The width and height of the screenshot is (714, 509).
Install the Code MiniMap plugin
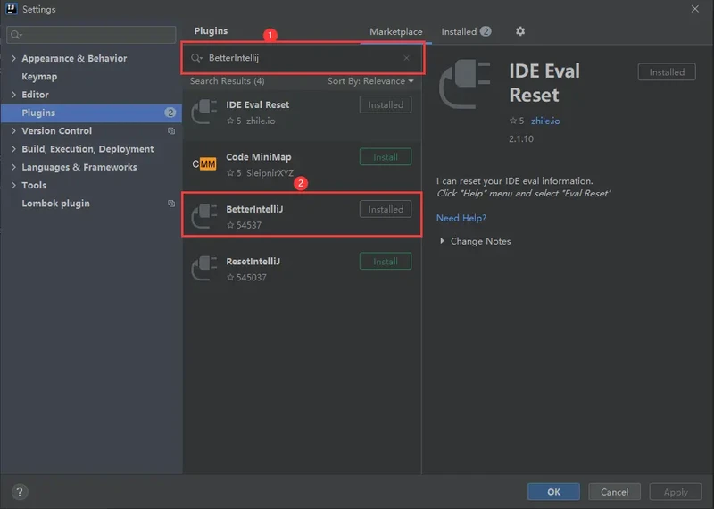[386, 157]
